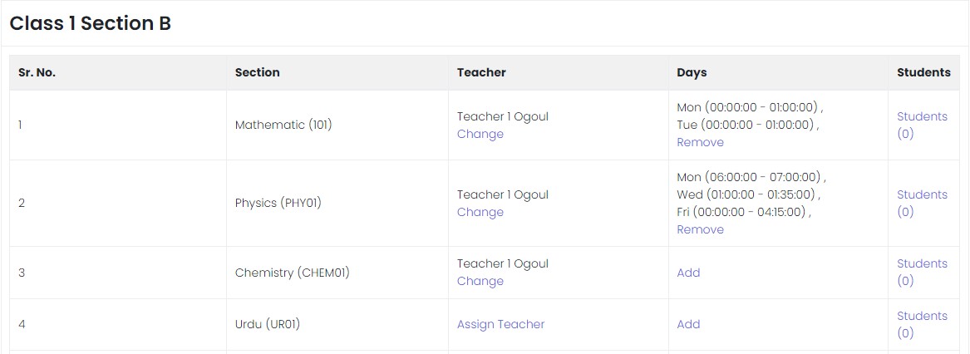Remove scheduled days for Mathematic

[700, 143]
